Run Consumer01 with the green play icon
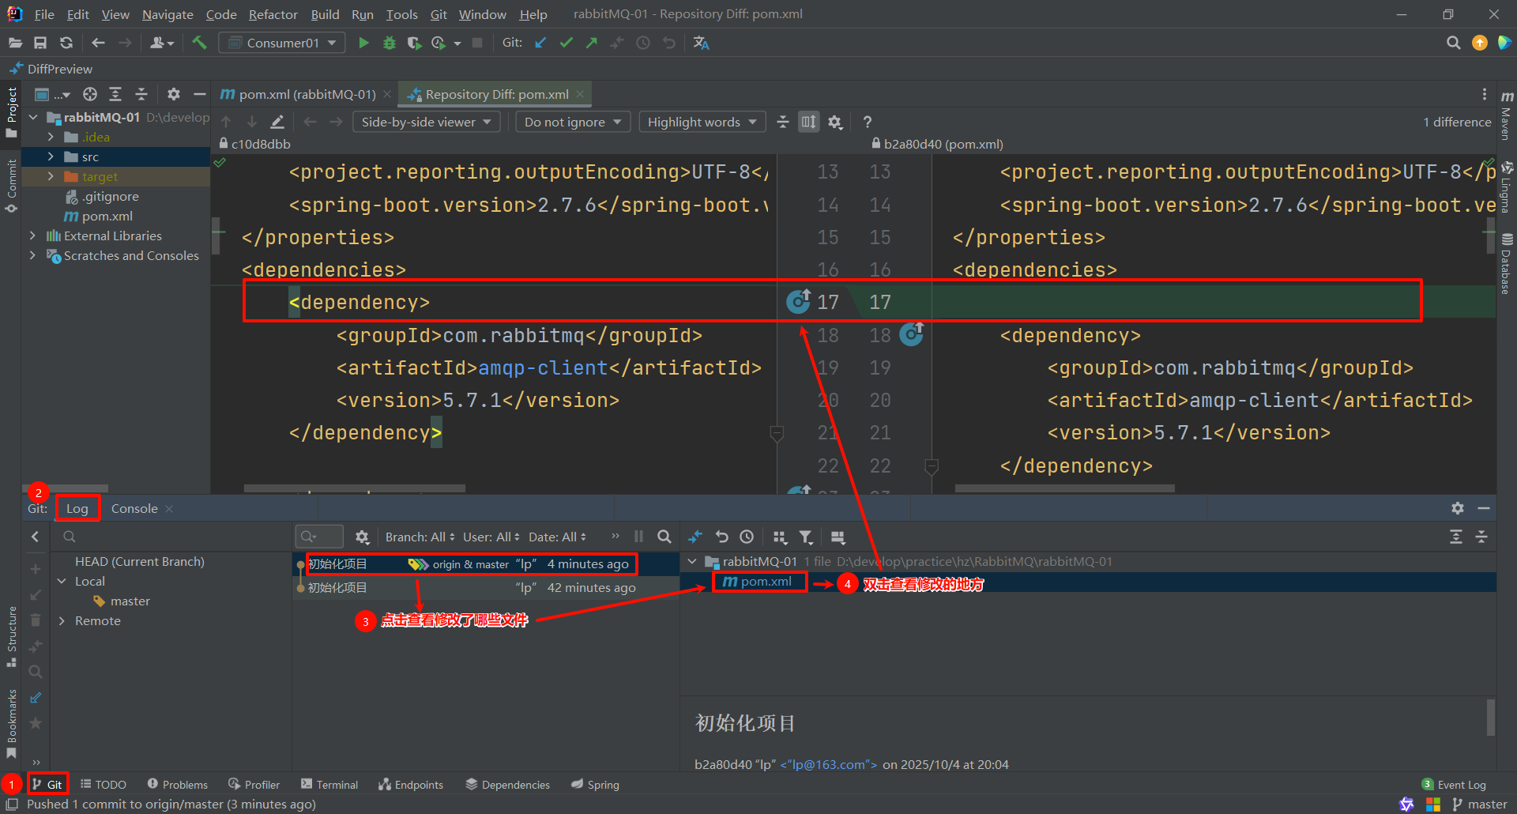 [x=363, y=43]
